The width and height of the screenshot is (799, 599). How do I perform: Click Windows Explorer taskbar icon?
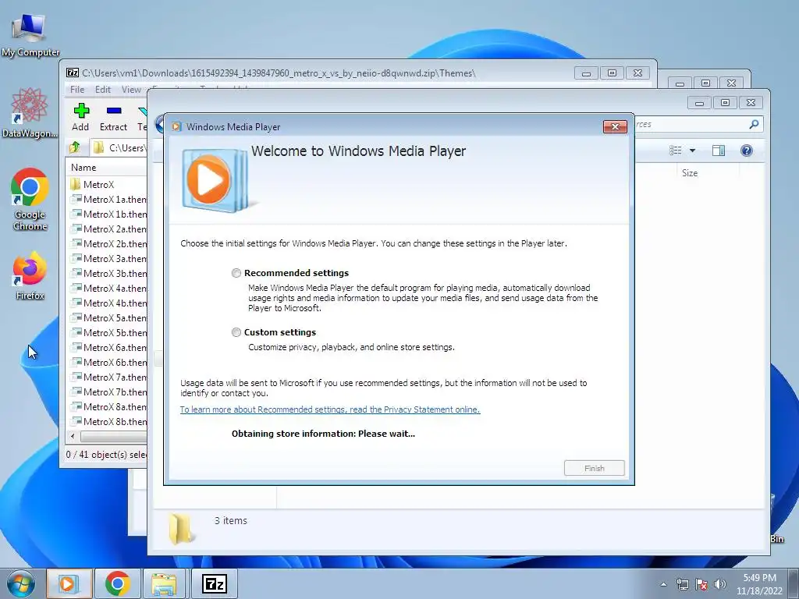(x=164, y=583)
